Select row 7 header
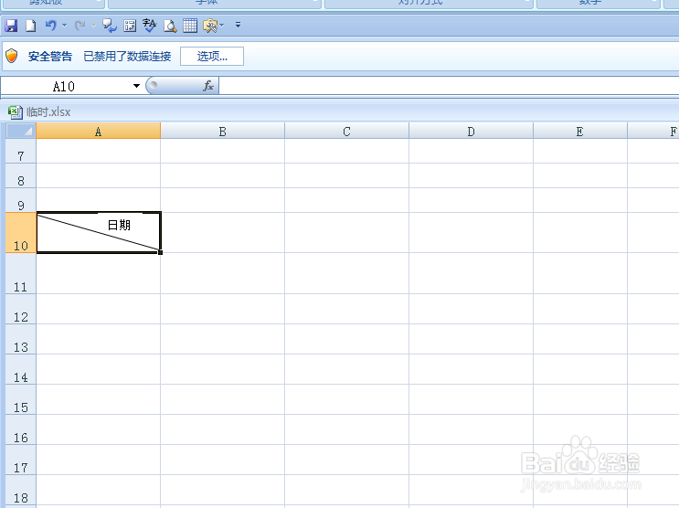Image resolution: width=679 pixels, height=508 pixels. coord(21,151)
